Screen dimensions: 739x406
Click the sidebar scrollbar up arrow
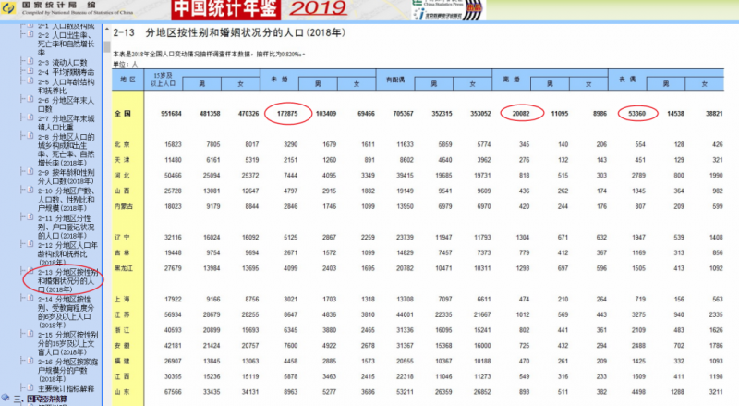107,30
